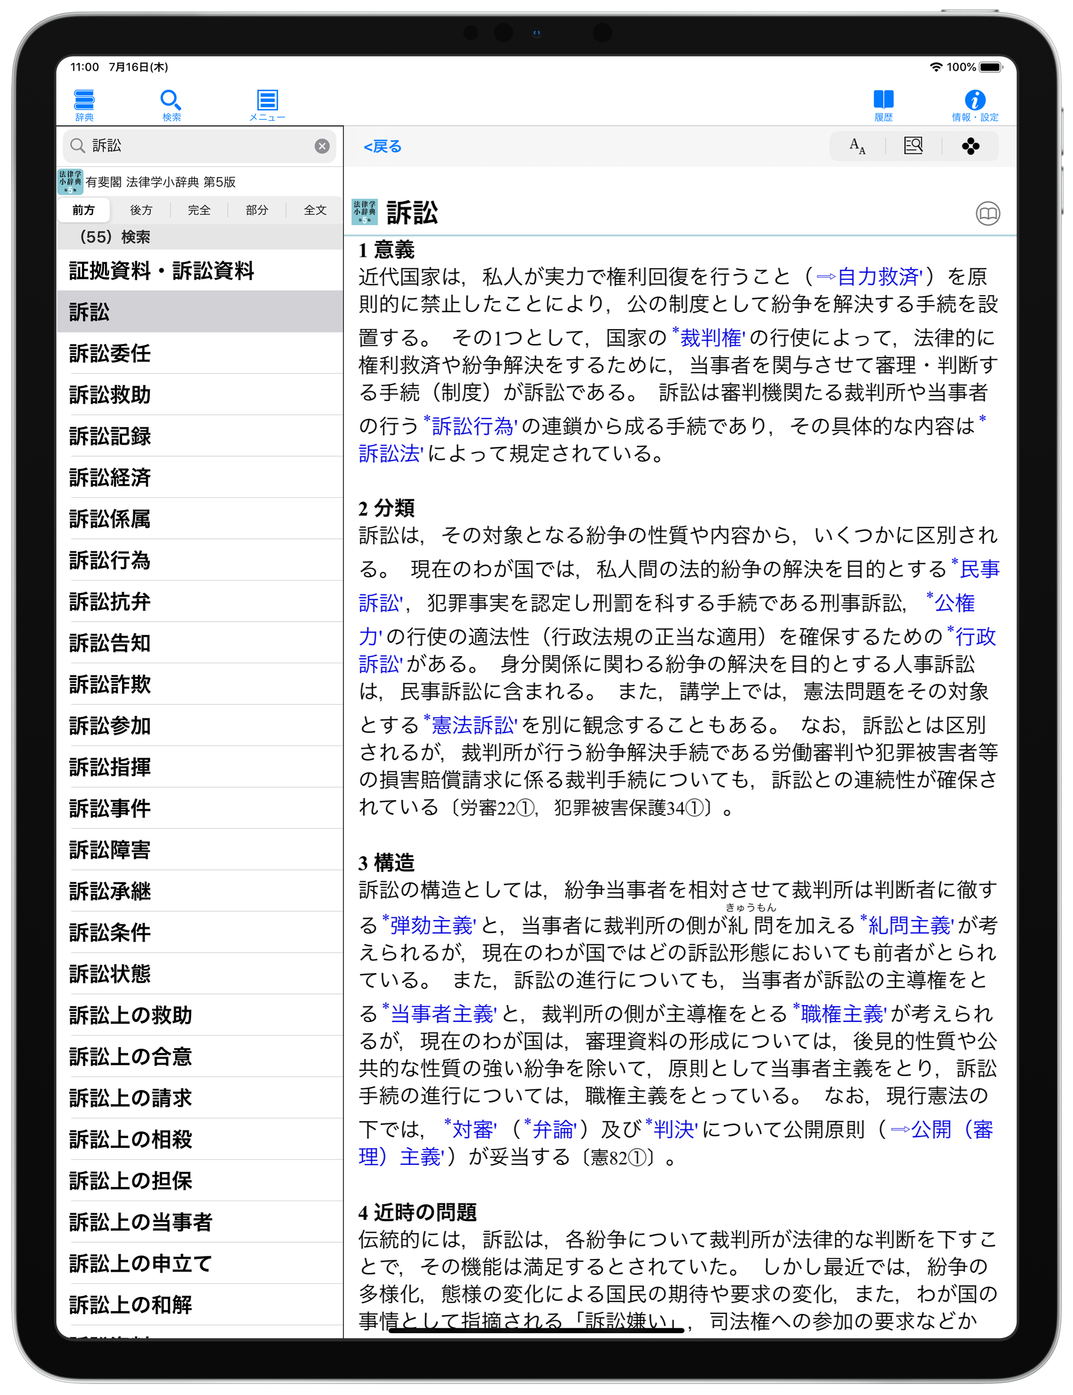Go back with <戻る button

[x=382, y=146]
